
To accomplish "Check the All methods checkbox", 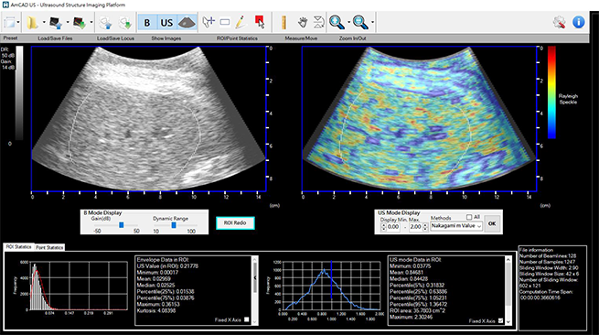I will pos(469,217).
